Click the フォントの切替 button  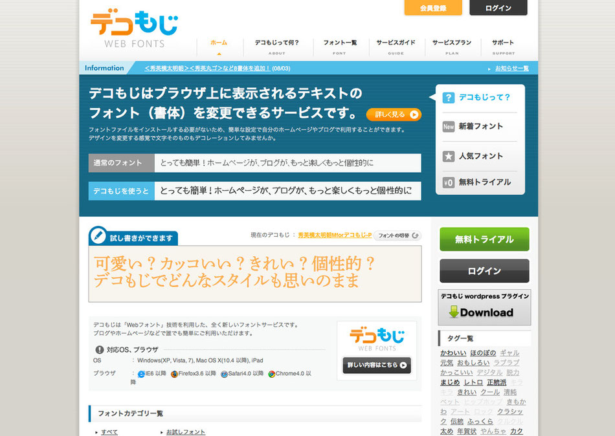click(x=397, y=235)
